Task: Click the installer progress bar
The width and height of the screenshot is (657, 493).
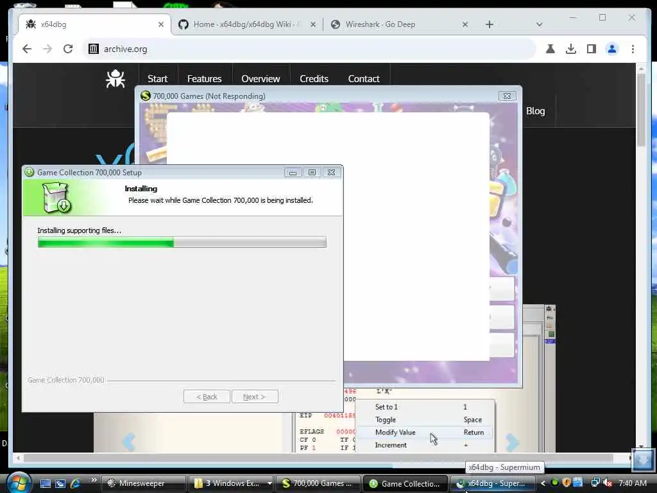Action: 182,242
